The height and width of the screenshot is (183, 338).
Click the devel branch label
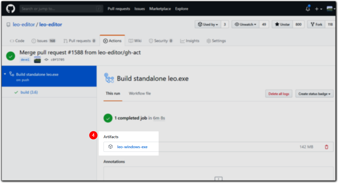point(25,60)
